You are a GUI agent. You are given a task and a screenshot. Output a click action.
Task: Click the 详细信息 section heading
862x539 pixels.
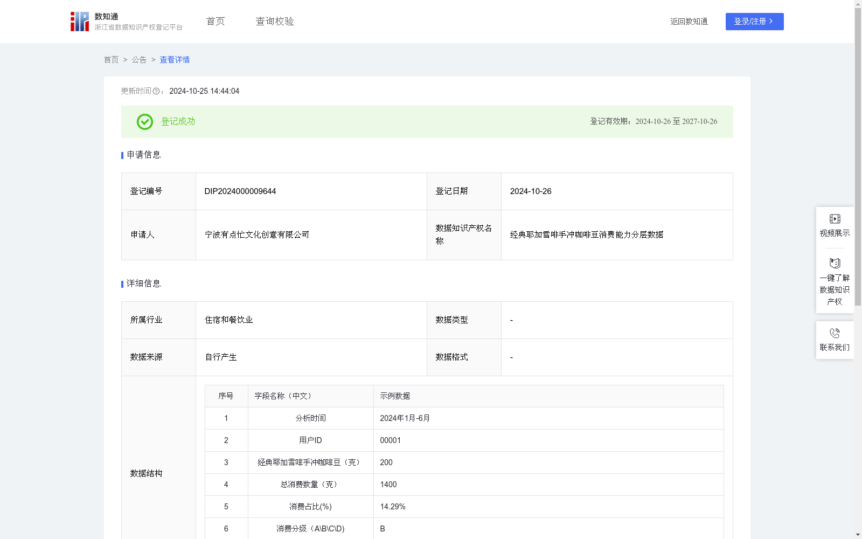tap(144, 284)
